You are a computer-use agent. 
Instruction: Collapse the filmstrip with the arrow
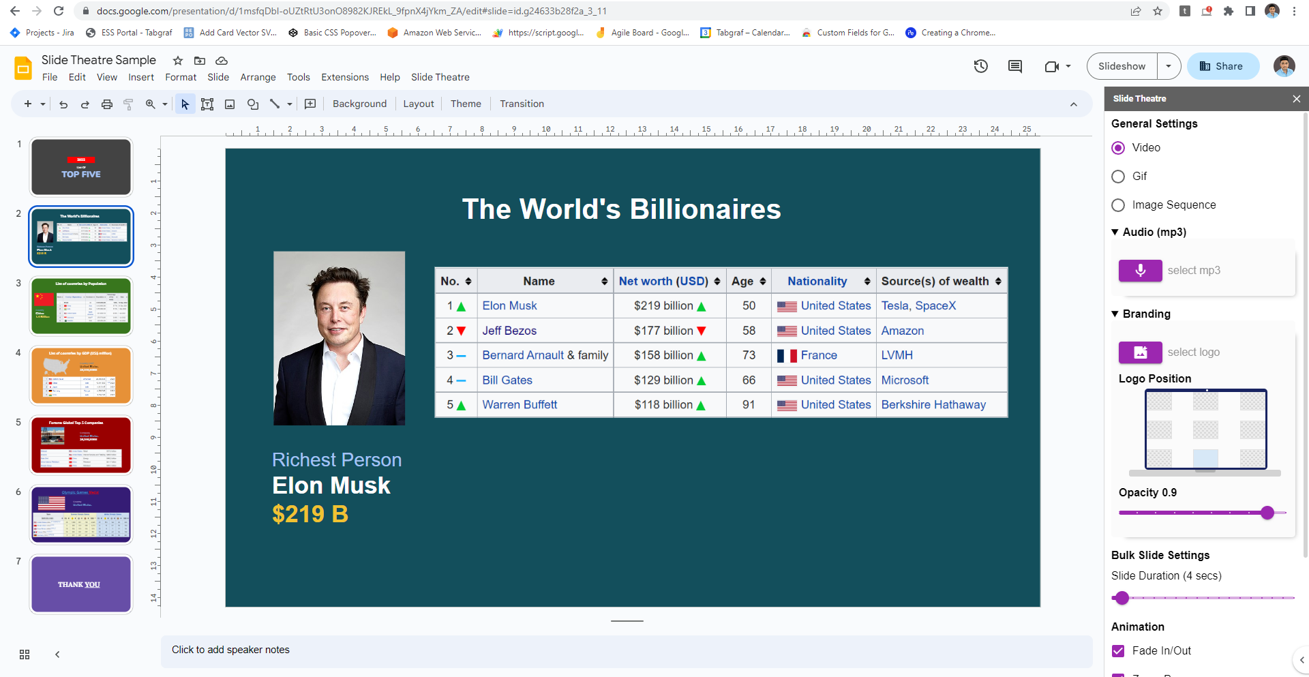[57, 655]
